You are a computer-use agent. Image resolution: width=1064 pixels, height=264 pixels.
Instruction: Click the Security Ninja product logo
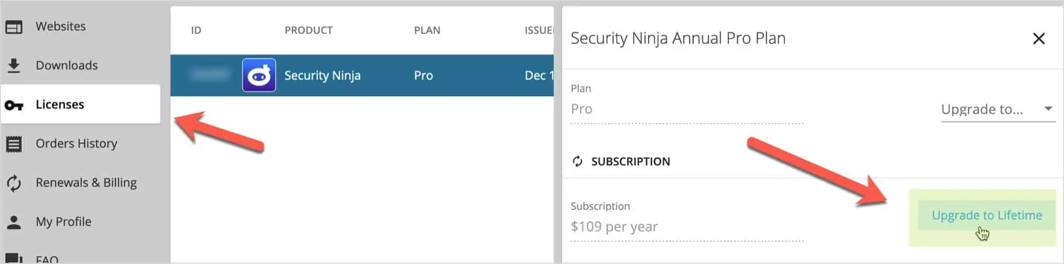pyautogui.click(x=259, y=75)
